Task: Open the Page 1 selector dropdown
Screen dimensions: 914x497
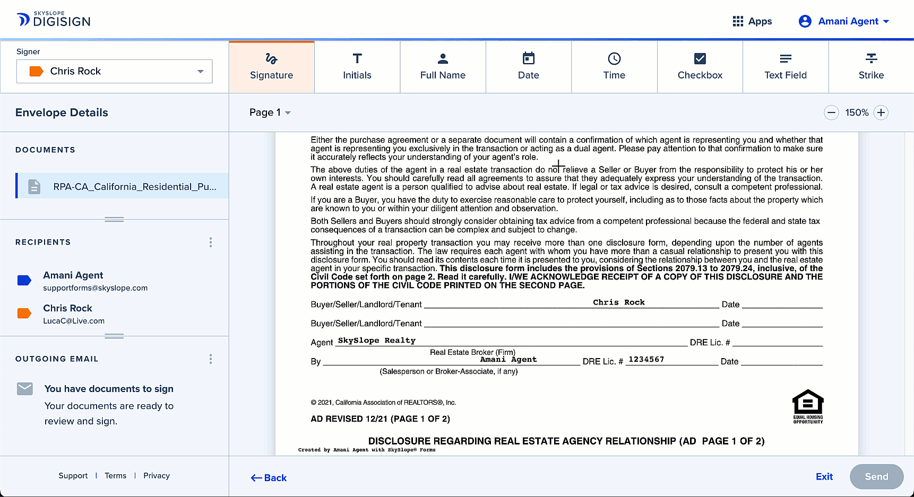Action: click(x=270, y=112)
